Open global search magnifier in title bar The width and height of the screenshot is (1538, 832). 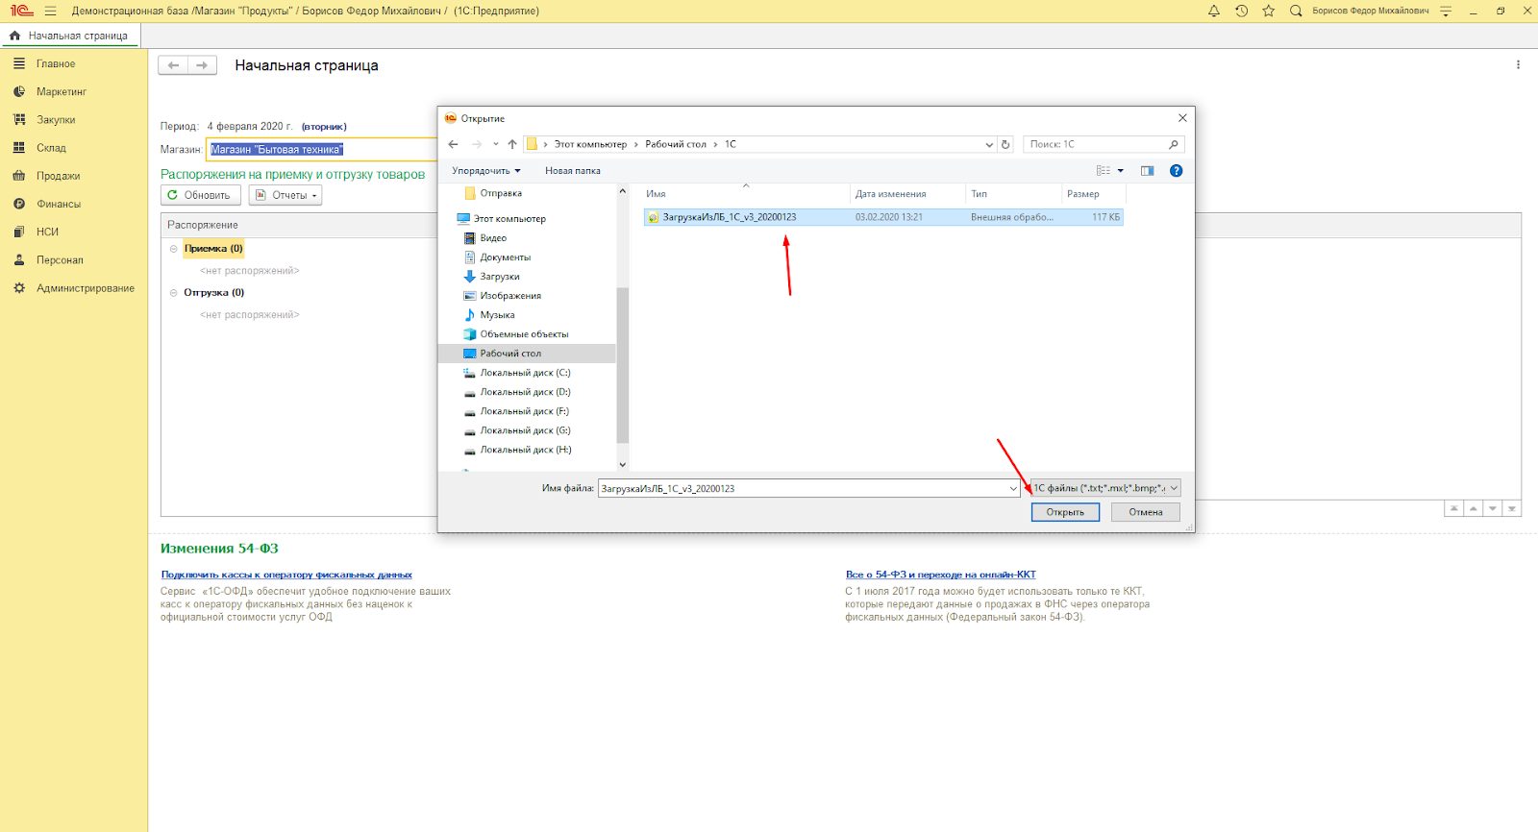click(x=1296, y=12)
